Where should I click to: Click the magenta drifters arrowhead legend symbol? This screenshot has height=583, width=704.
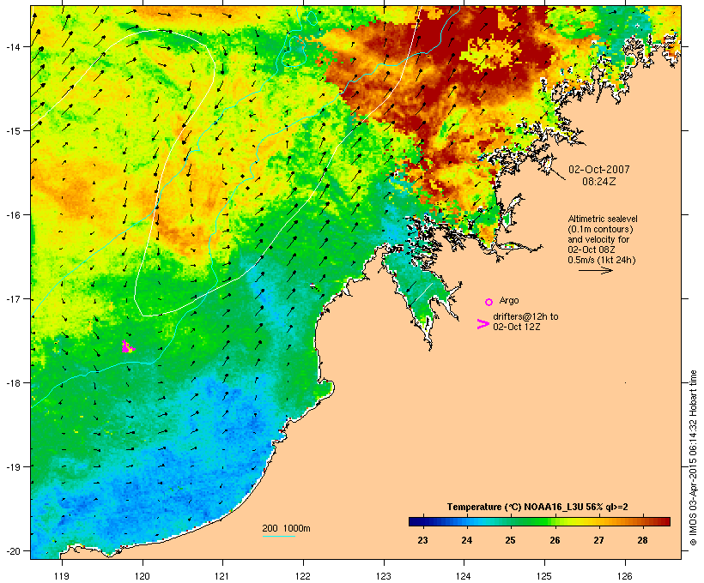click(x=483, y=324)
